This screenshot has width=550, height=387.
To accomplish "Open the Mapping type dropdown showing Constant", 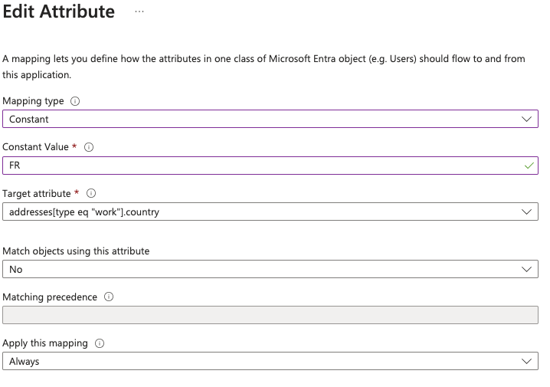I will point(270,119).
